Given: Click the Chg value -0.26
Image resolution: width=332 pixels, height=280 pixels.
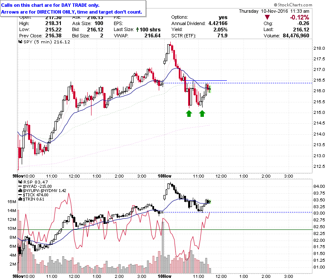Looking at the screenshot, I should coord(303,23).
